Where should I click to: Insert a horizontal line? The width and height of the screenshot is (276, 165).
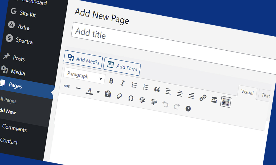[78, 88]
